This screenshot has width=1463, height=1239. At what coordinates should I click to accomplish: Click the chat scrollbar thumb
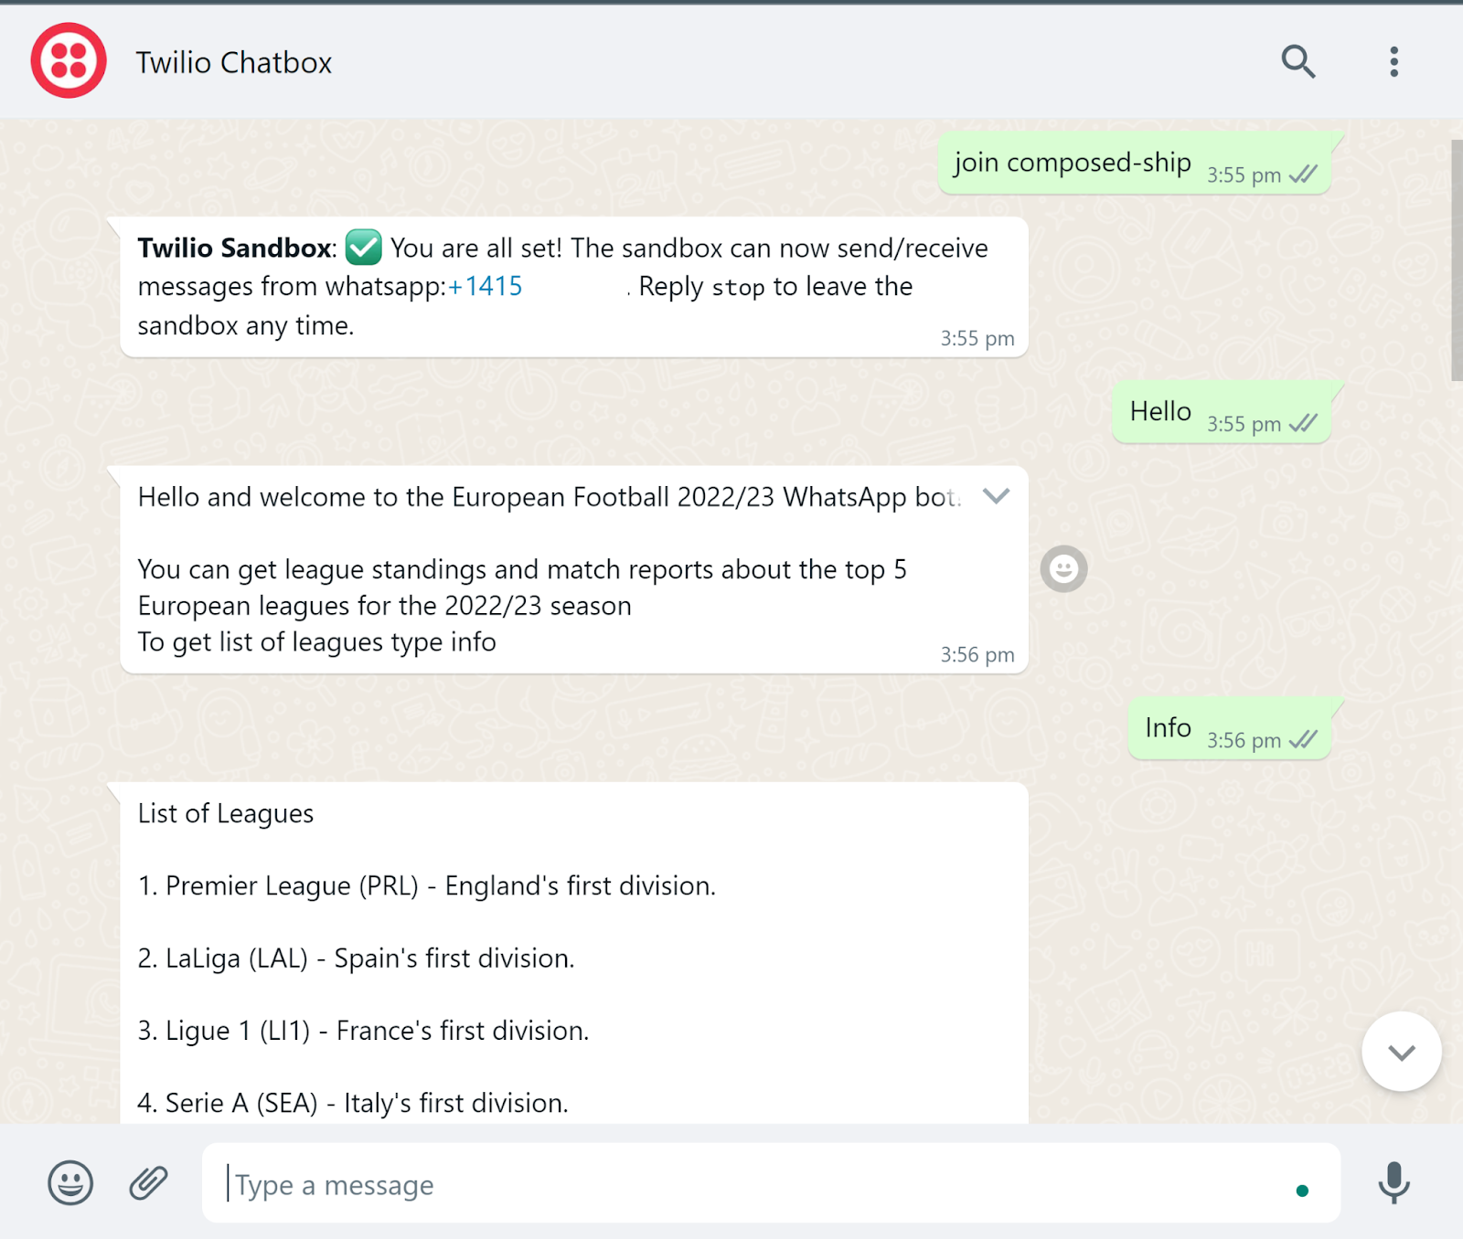pyautogui.click(x=1457, y=260)
